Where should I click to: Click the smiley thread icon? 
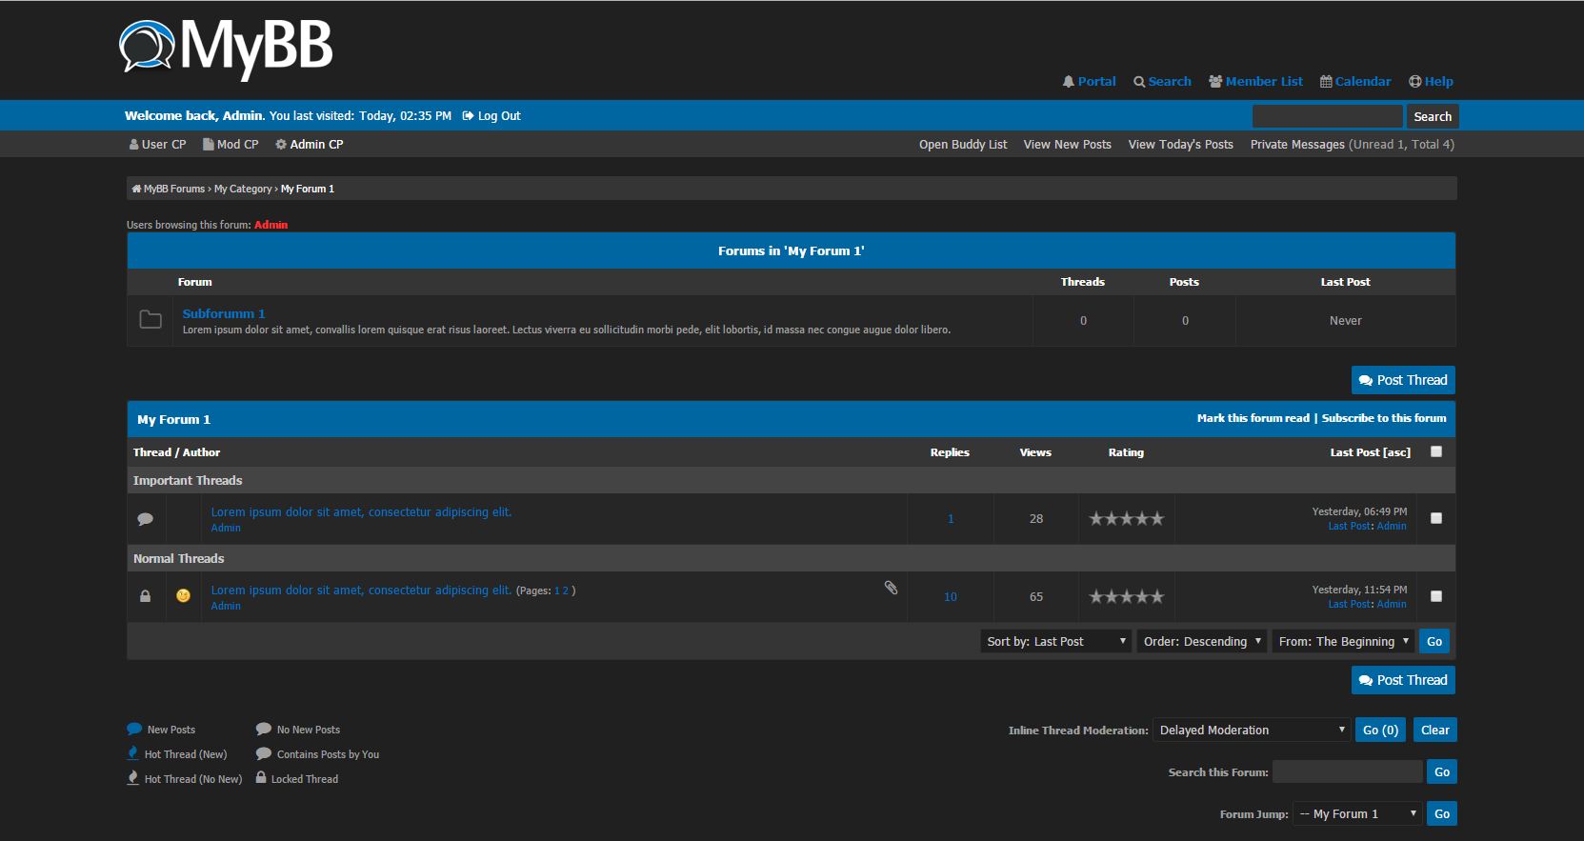tap(183, 596)
